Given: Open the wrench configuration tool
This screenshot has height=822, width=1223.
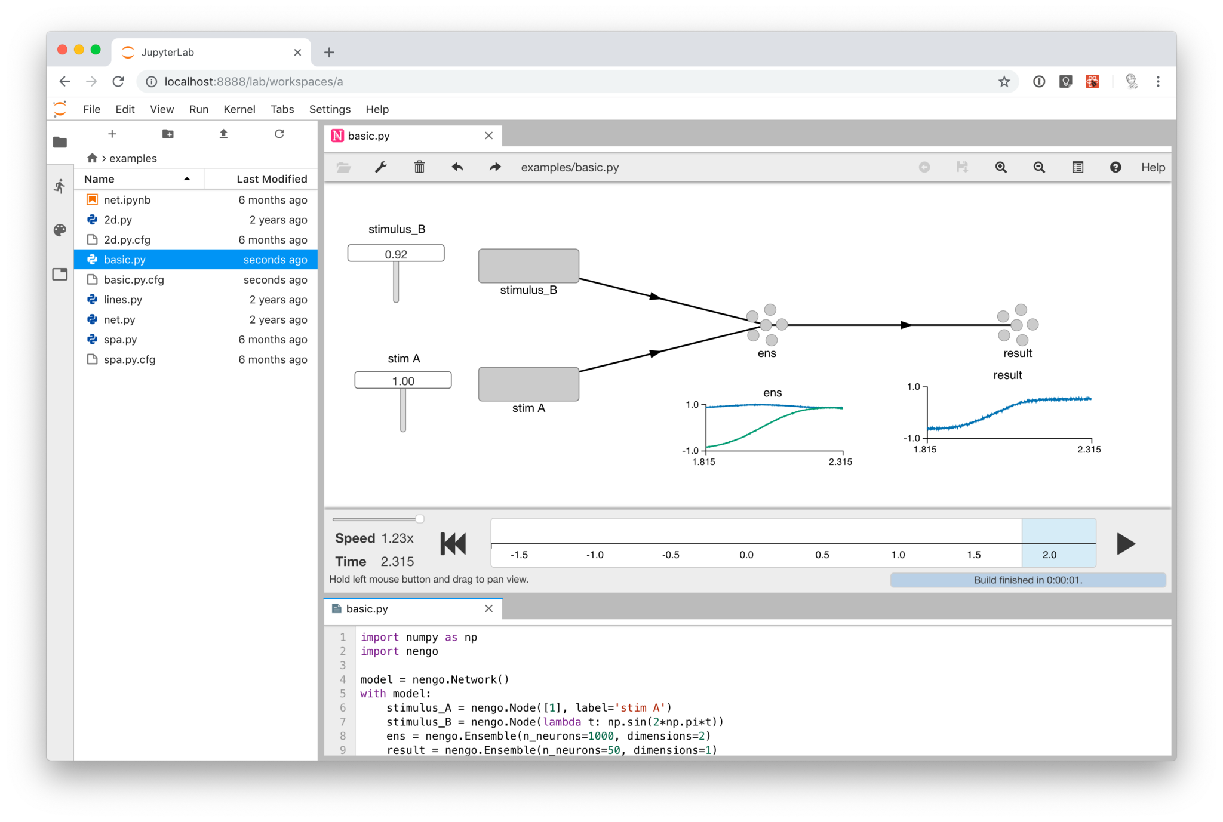Looking at the screenshot, I should coord(380,167).
